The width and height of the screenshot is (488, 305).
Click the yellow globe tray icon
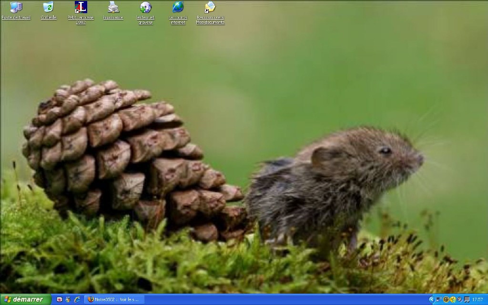point(446,299)
